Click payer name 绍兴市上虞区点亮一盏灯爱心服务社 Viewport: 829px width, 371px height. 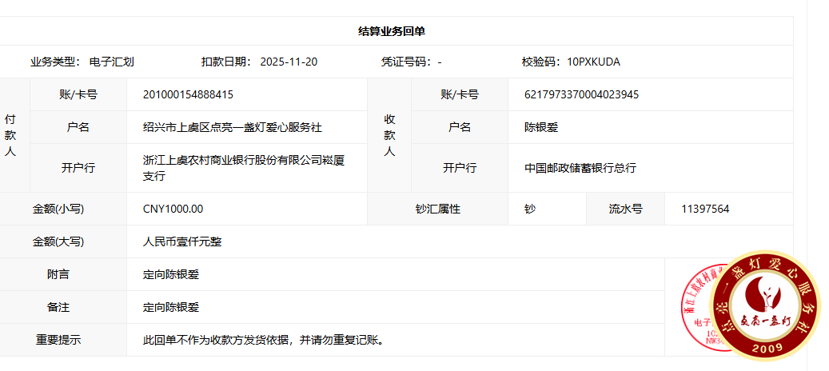(x=232, y=127)
